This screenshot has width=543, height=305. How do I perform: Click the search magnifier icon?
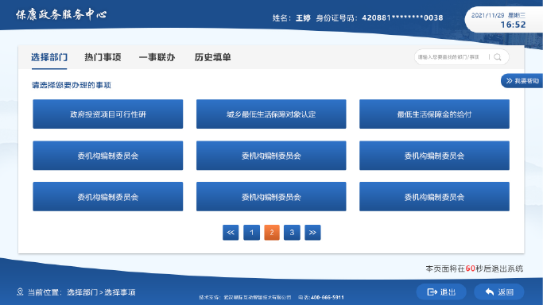[498, 57]
